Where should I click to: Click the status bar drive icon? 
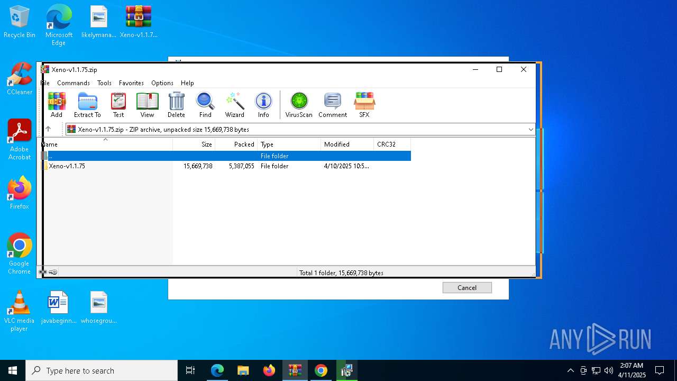(43, 272)
